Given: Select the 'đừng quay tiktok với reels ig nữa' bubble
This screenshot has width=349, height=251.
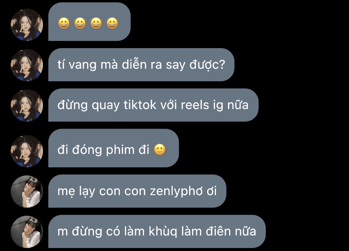Looking at the screenshot, I should pos(153,105).
